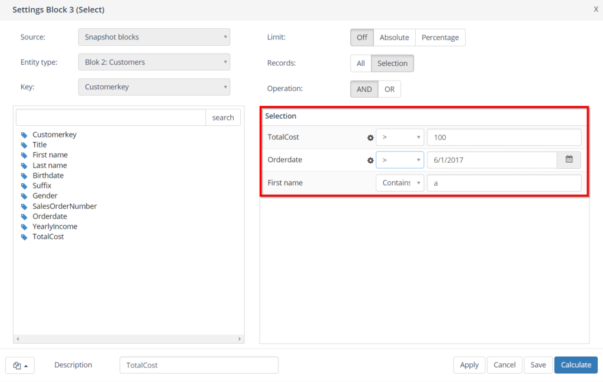Click the gear icon next to Orderdate

(370, 160)
